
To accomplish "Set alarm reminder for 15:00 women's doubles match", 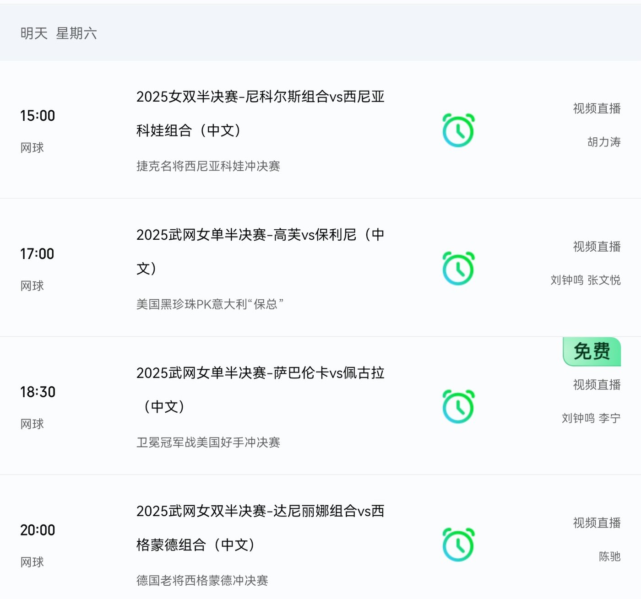I will click(x=458, y=130).
